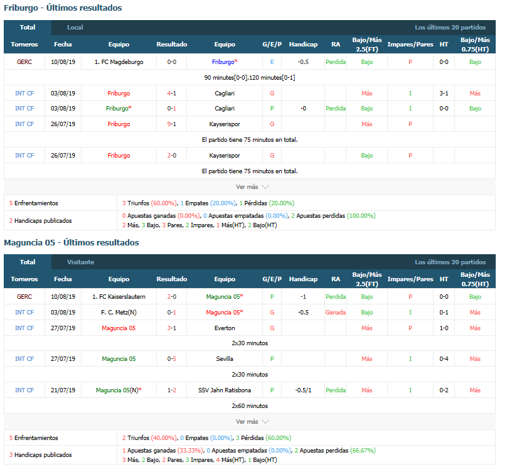Screen dimensions: 507x467
Task: Click the 3-1 result against Everton
Action: click(172, 328)
